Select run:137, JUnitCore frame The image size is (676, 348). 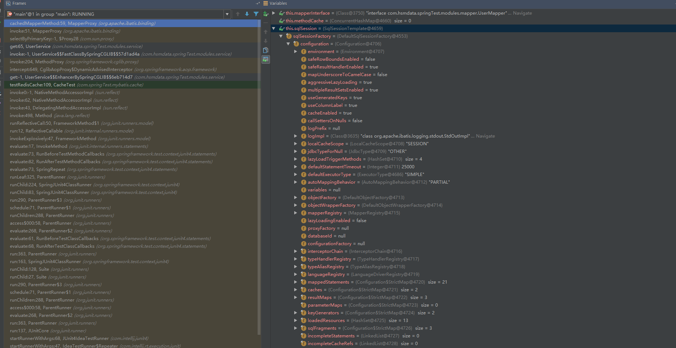(131, 331)
